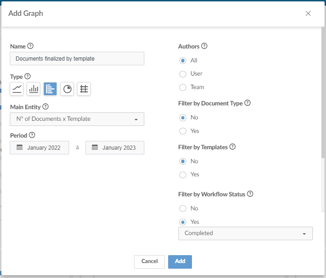Choose Yes for Filter by Templates

pos(183,174)
